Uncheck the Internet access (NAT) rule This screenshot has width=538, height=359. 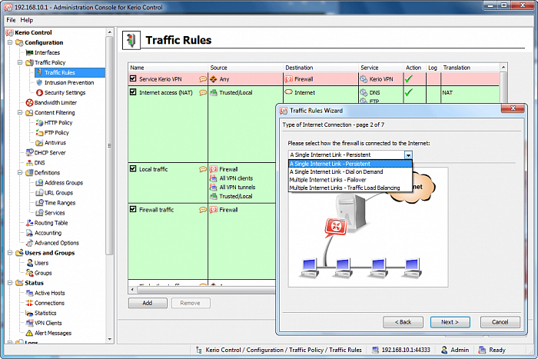click(x=133, y=92)
